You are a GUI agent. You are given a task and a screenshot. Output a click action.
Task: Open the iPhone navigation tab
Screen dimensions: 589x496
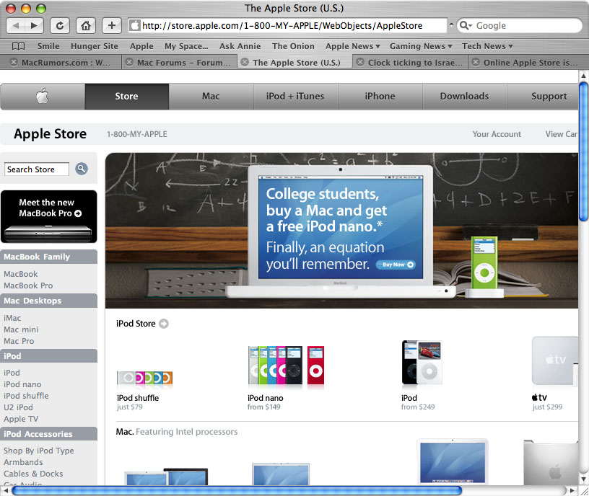(x=380, y=97)
